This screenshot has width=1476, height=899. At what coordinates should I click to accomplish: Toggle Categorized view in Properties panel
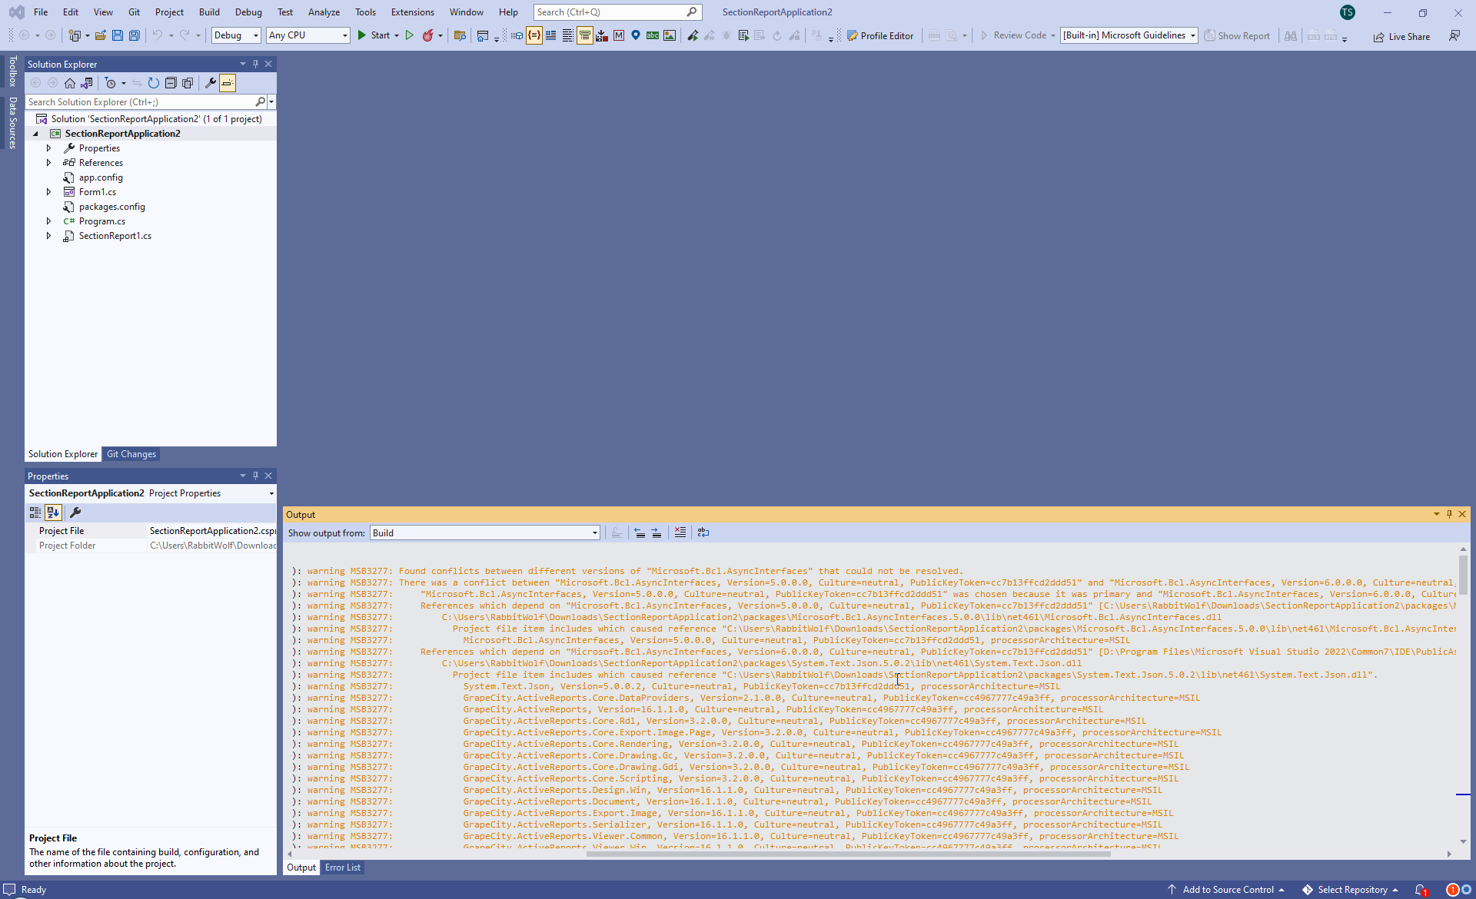[35, 513]
